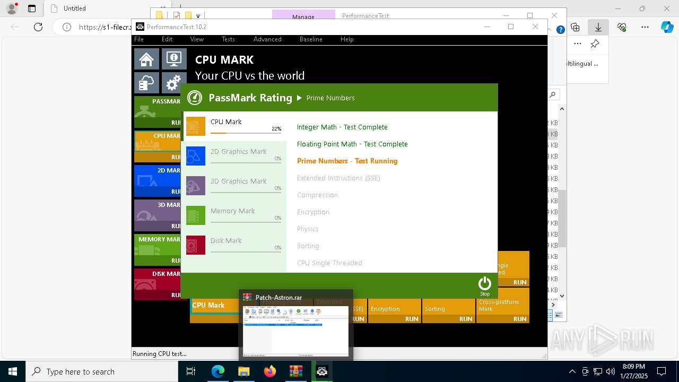Show hidden system tray icons
The image size is (679, 382).
[x=572, y=371]
